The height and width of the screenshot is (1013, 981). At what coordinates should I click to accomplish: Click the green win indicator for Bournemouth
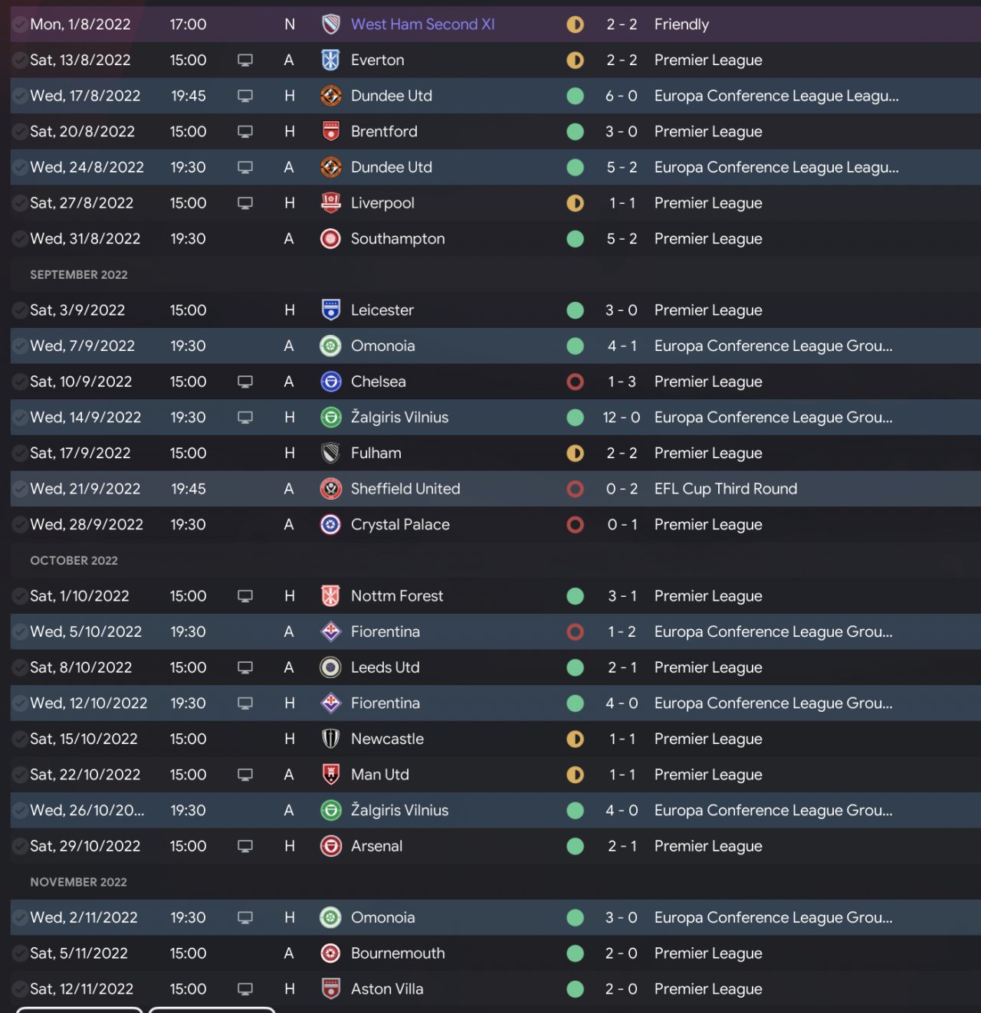tap(575, 953)
